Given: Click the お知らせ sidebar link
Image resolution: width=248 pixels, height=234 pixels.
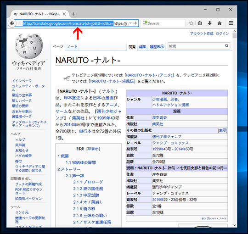Looking at the screenshot, I should tap(22, 150).
